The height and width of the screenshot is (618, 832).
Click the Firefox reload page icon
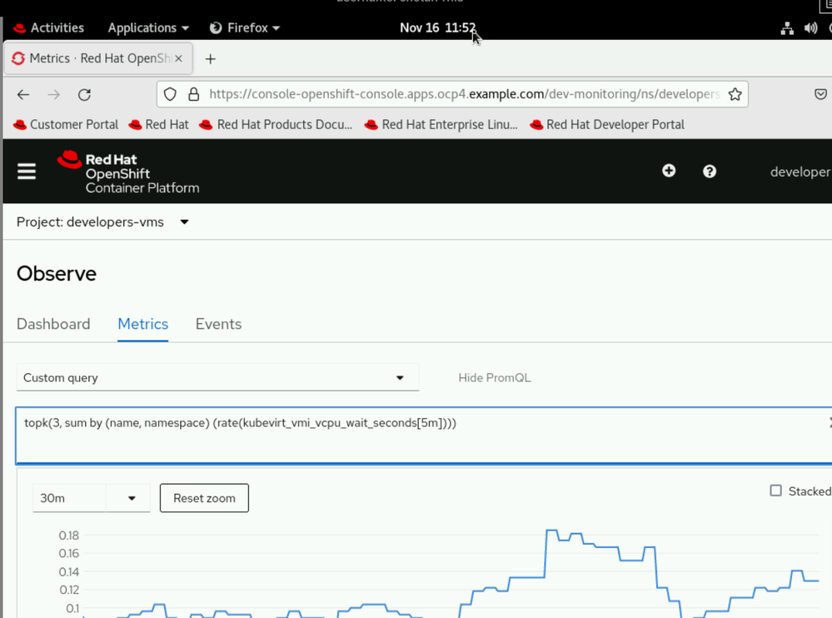(84, 95)
